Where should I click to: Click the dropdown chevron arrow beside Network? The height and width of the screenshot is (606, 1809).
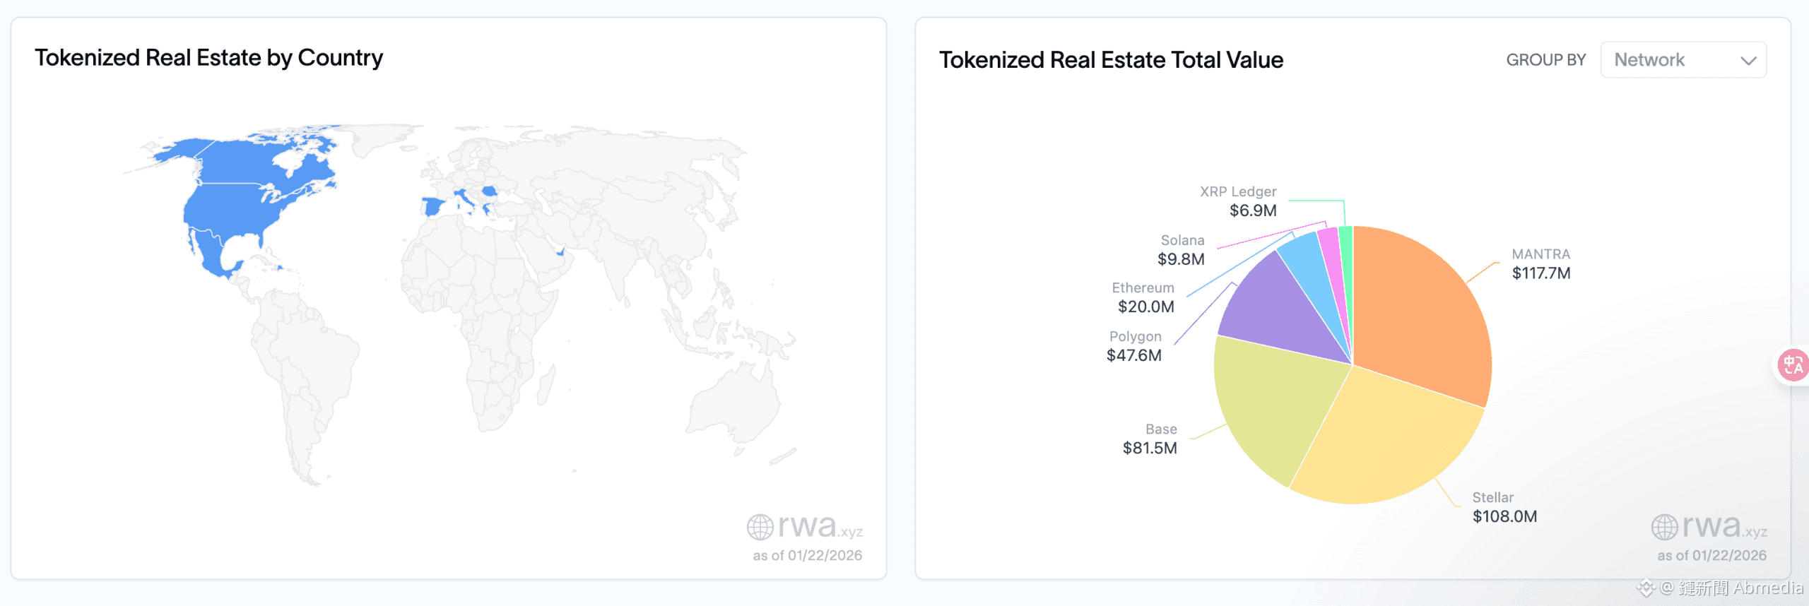click(x=1748, y=61)
